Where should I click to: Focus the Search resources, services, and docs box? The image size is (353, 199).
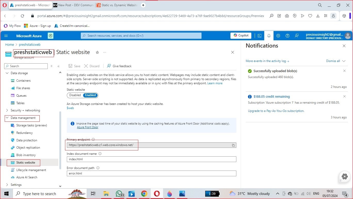[x=141, y=36]
